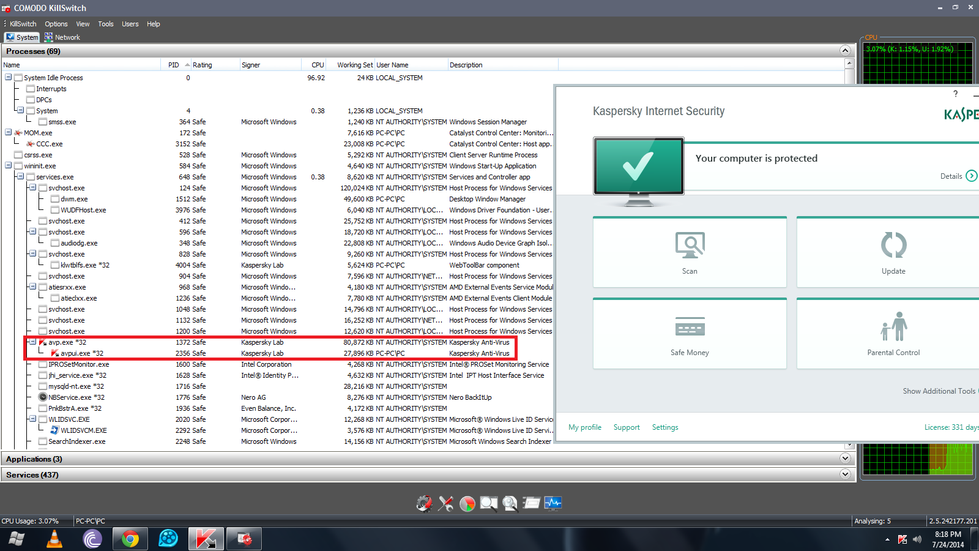The width and height of the screenshot is (979, 551).
Task: Open the Users menu
Action: tap(130, 24)
